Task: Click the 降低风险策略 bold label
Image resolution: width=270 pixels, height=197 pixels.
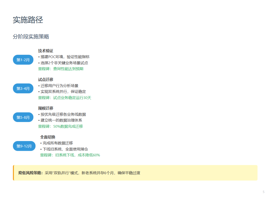Action: (31, 173)
